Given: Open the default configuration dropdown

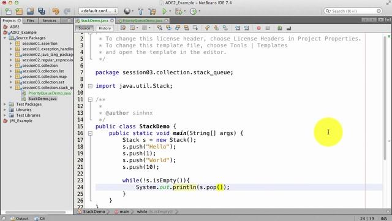Looking at the screenshot, I should (x=98, y=11).
